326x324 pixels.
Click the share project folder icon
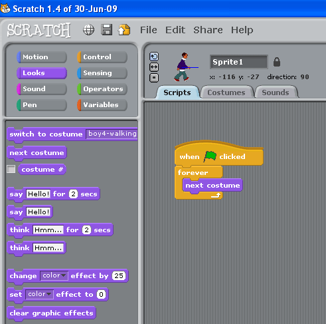[124, 30]
